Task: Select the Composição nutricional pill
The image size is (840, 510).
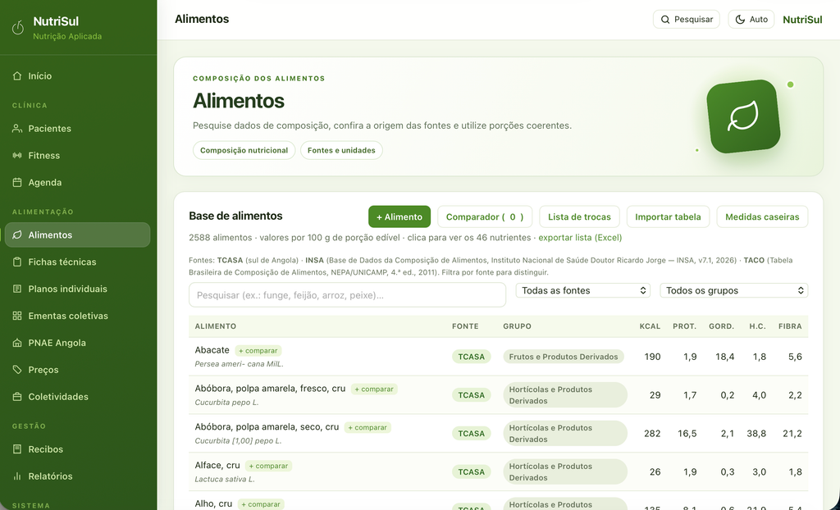Action: pos(244,151)
